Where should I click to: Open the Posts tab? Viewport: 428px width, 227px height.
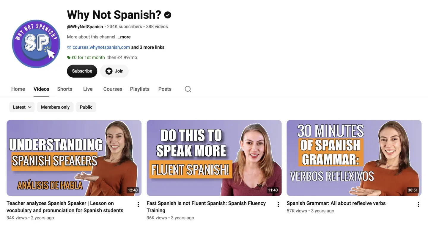pyautogui.click(x=165, y=89)
